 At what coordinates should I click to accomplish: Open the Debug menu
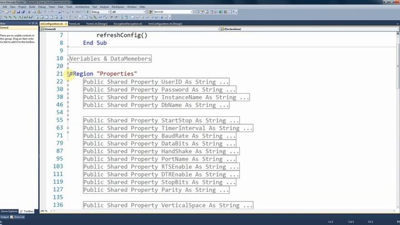point(42,7)
